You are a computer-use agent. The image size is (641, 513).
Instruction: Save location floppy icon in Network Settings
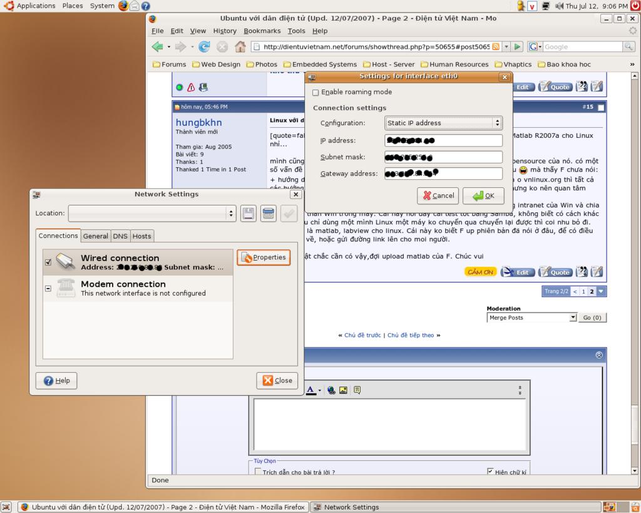(248, 214)
